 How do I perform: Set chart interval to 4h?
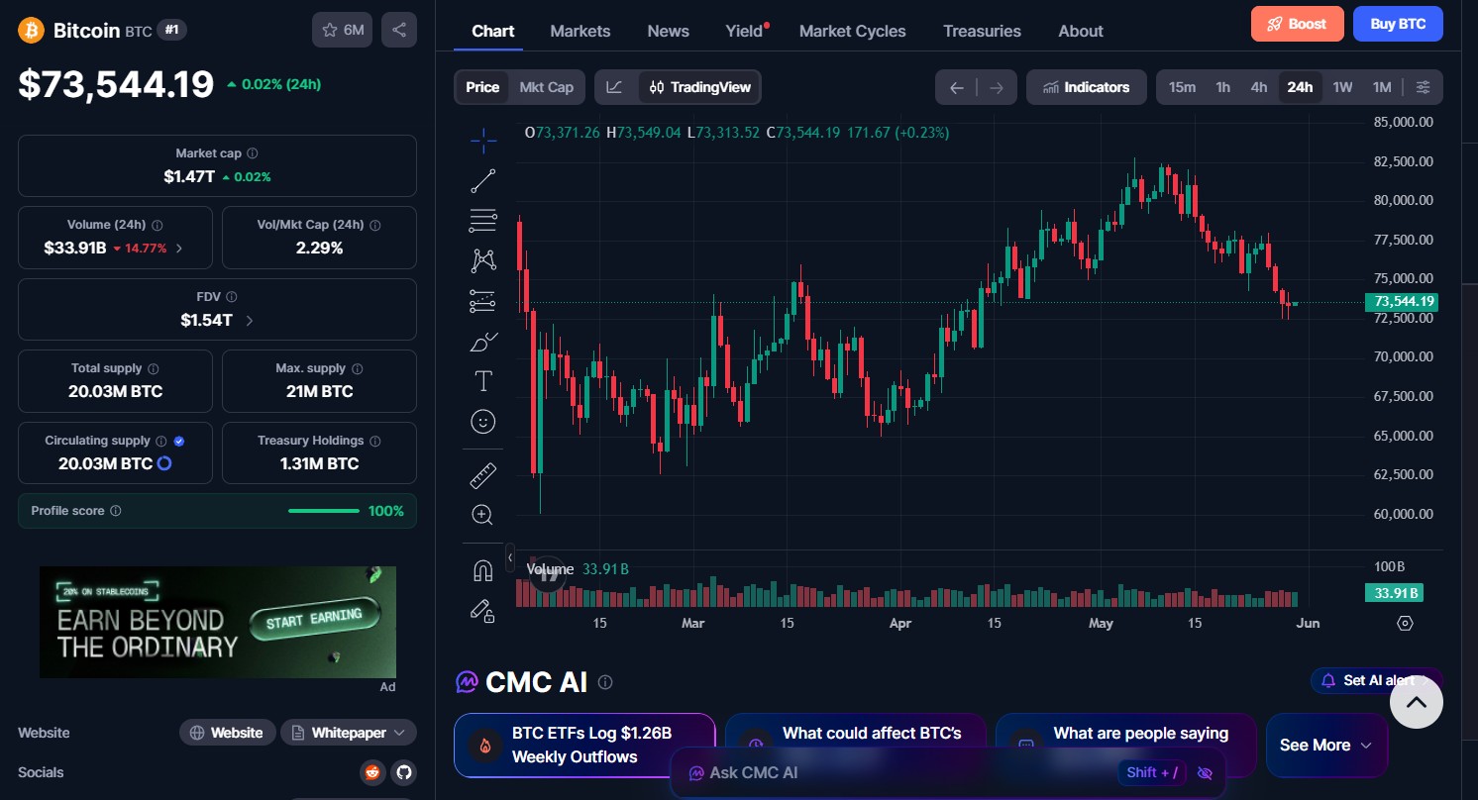1259,87
